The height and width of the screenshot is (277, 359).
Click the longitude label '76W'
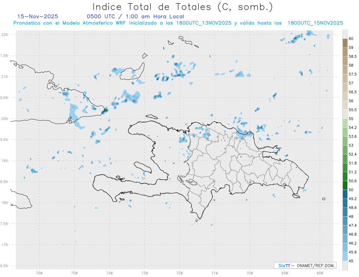tap(39, 273)
